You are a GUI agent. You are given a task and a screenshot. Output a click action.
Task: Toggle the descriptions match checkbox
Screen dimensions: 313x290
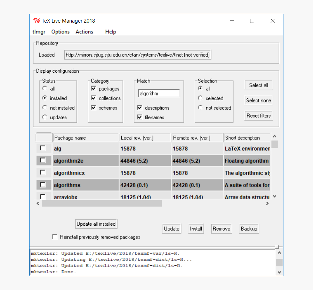point(139,107)
